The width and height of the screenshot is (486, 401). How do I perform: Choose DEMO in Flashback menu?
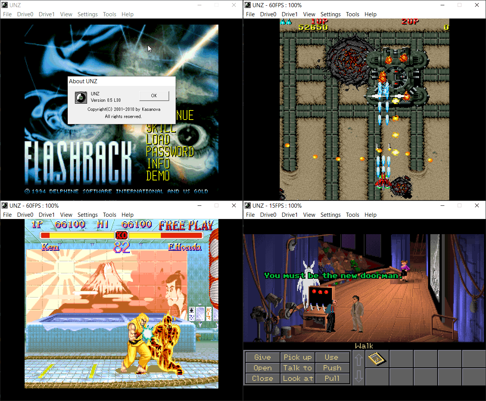(158, 176)
